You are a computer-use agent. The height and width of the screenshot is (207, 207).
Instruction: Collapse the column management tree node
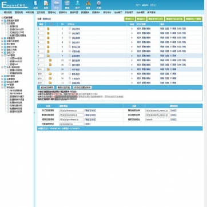point(2,23)
